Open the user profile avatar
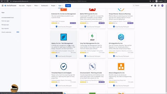The height and width of the screenshot is (94, 167). coord(162,5)
